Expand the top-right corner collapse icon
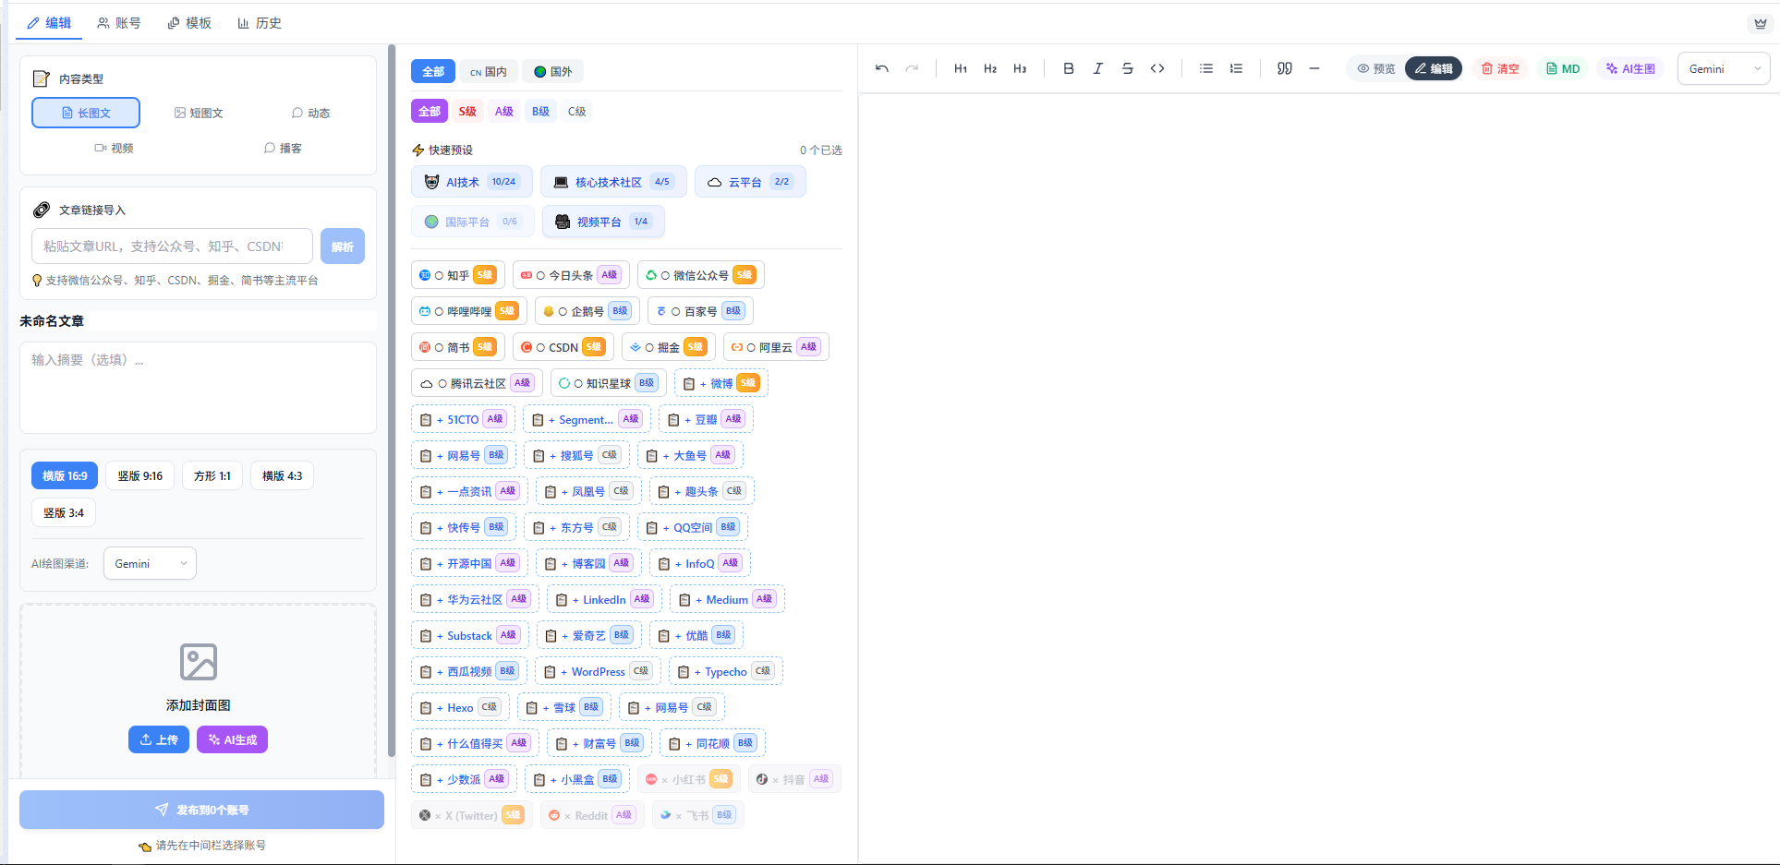1780x865 pixels. click(1760, 23)
